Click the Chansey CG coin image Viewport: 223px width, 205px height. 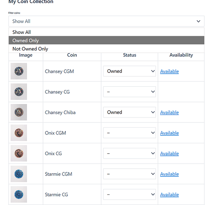pos(19,92)
